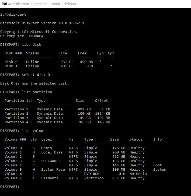This screenshot has height=196, width=191.
Task: Click the '785 GB' partition size
Action: click(84, 122)
